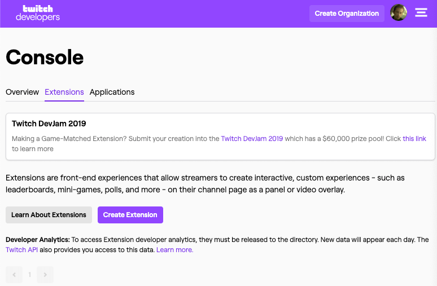437x286 pixels.
Task: Open the Twitch API link
Action: click(x=22, y=250)
